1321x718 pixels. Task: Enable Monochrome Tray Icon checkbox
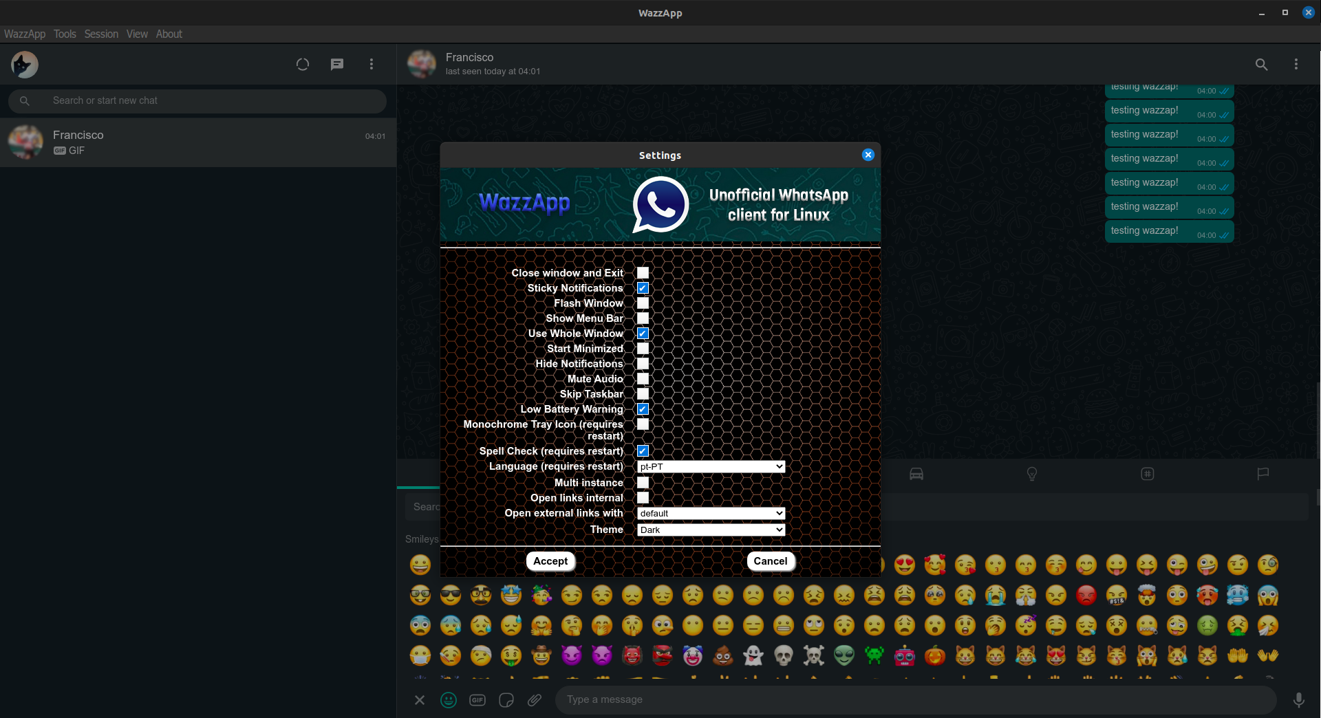(x=643, y=424)
